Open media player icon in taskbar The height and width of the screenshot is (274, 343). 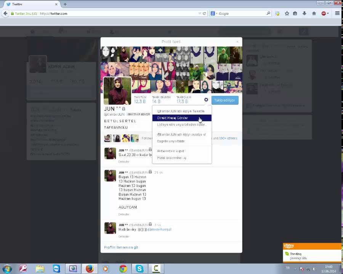coord(106,269)
